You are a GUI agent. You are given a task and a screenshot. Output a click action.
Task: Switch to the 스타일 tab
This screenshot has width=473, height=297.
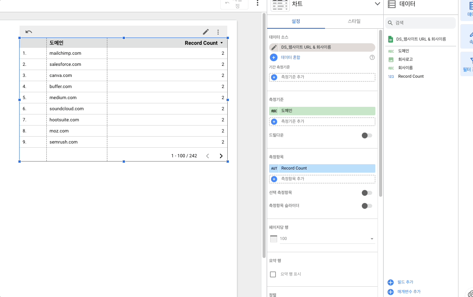point(354,21)
